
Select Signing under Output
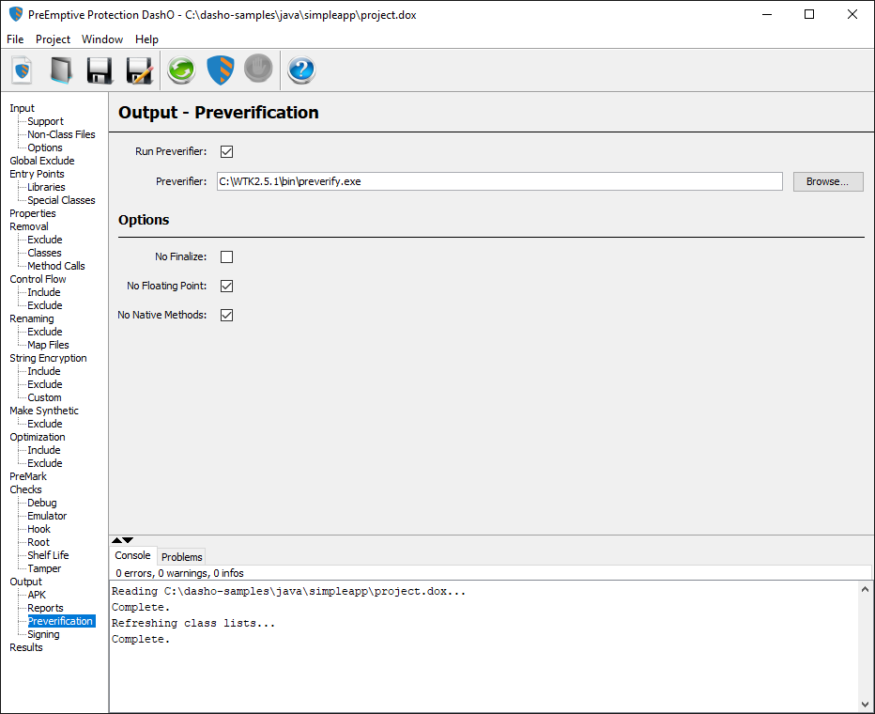point(43,634)
